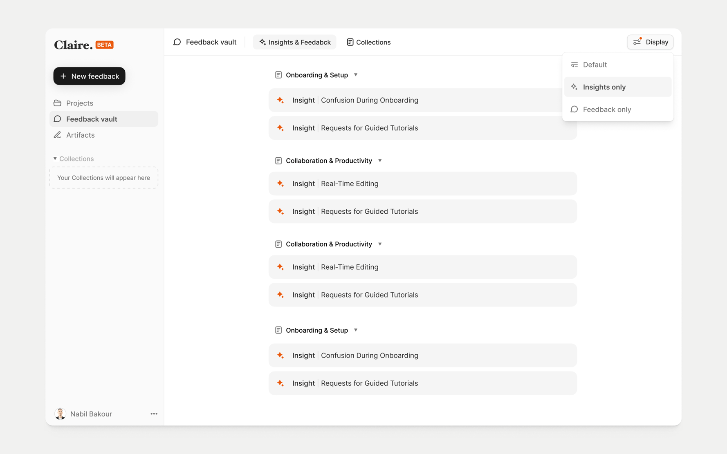Click the bubble icon beside Feedback only
The image size is (727, 454).
coord(574,110)
